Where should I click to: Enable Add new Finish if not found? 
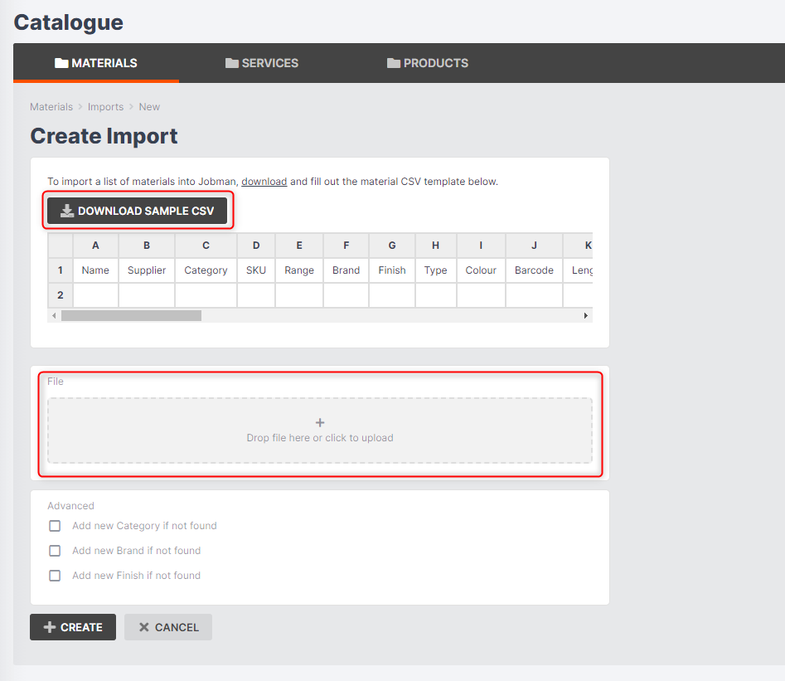point(55,575)
